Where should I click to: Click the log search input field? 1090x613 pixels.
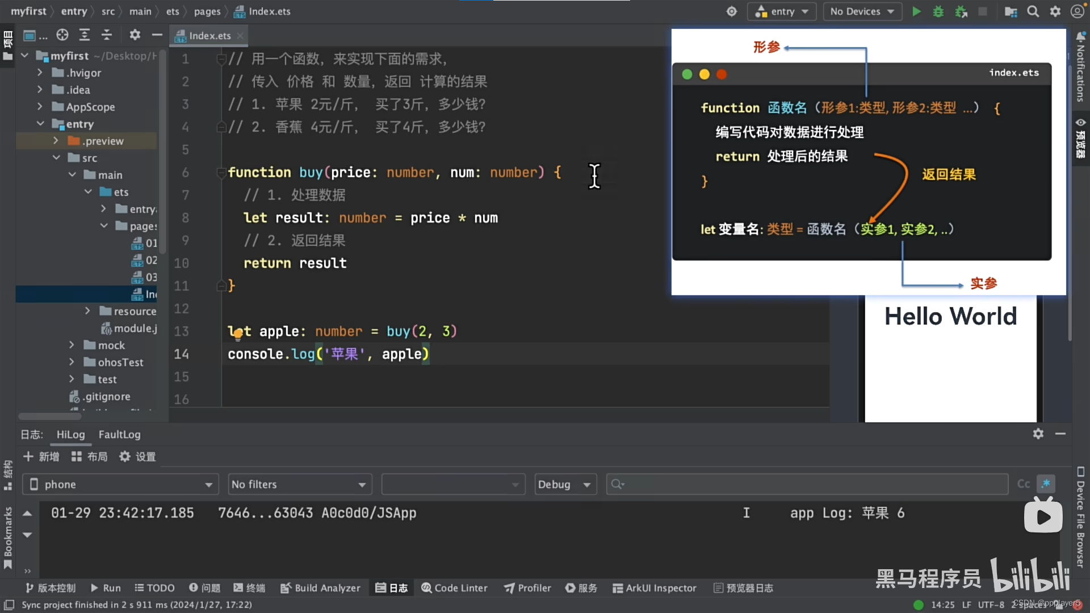pyautogui.click(x=806, y=484)
